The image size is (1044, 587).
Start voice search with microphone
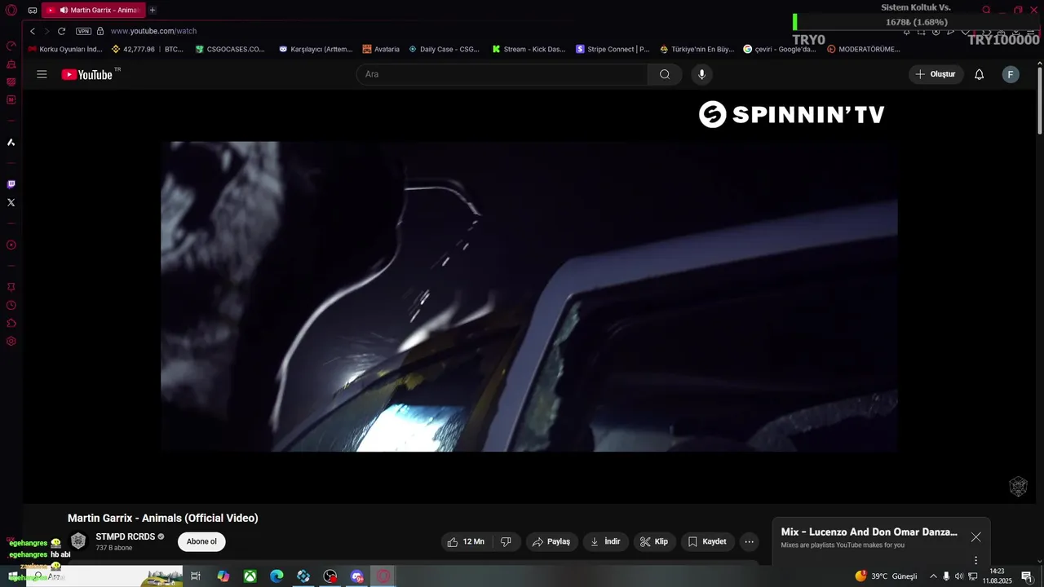pos(701,74)
